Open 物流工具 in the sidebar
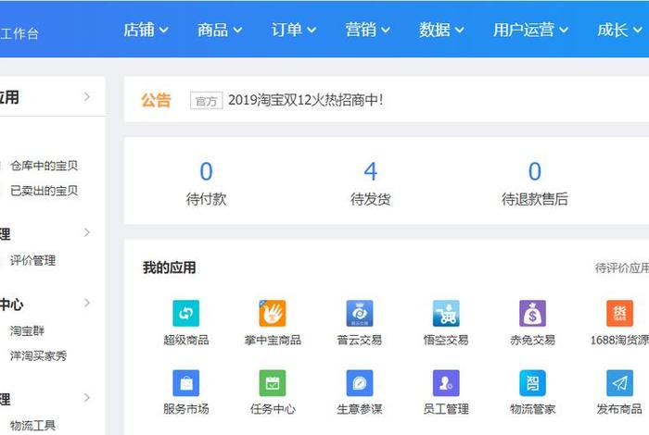649x435 pixels. point(32,425)
